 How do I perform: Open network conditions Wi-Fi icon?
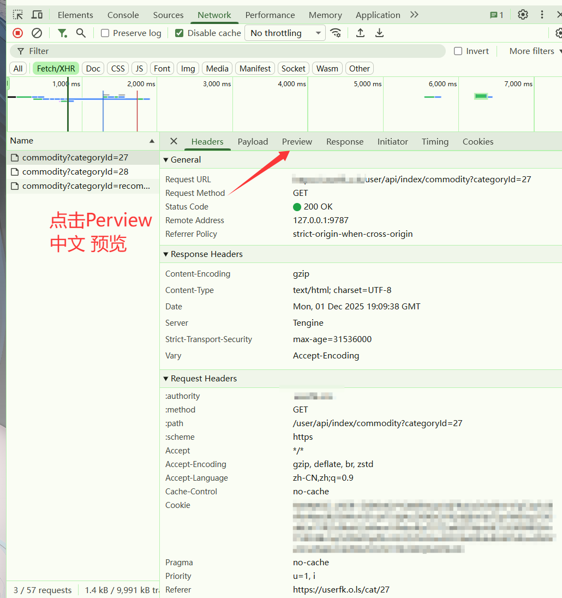(x=336, y=33)
